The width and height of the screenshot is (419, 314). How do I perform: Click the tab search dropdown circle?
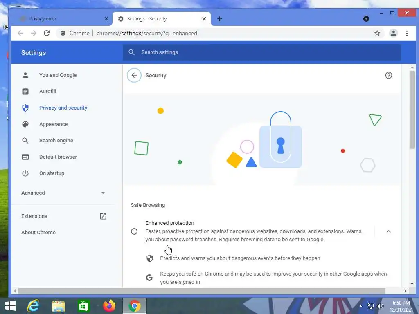point(366,19)
